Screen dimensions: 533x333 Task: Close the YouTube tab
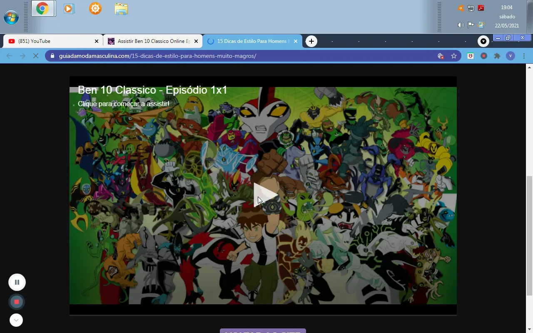pos(97,41)
